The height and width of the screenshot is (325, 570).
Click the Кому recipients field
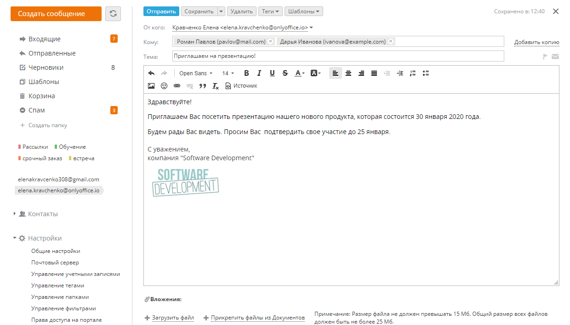(x=338, y=41)
